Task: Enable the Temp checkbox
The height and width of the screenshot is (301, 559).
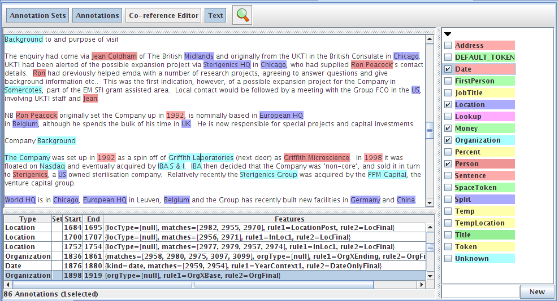Action: tap(448, 211)
